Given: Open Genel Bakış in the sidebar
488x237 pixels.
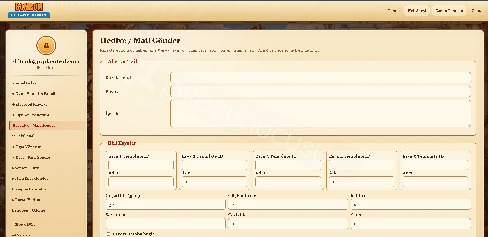Looking at the screenshot, I should coord(24,83).
